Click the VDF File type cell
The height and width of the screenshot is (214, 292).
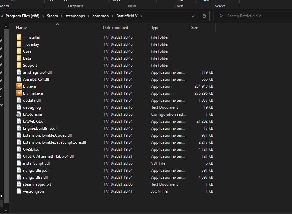158,163
